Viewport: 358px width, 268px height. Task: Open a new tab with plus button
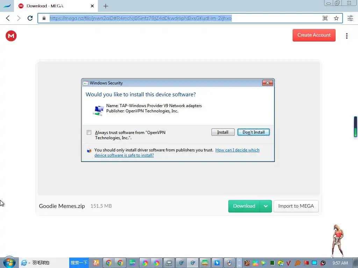(x=106, y=6)
